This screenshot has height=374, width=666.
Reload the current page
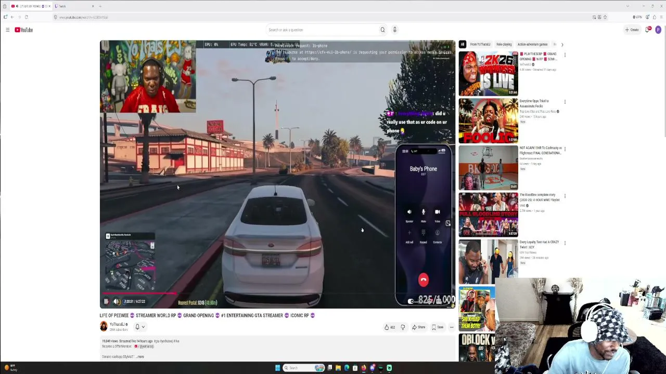coord(26,17)
